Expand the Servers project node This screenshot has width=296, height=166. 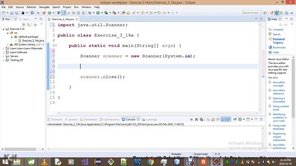[3, 56]
